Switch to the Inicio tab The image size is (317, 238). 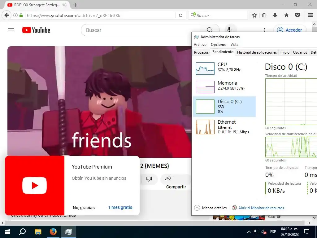pyautogui.click(x=285, y=52)
